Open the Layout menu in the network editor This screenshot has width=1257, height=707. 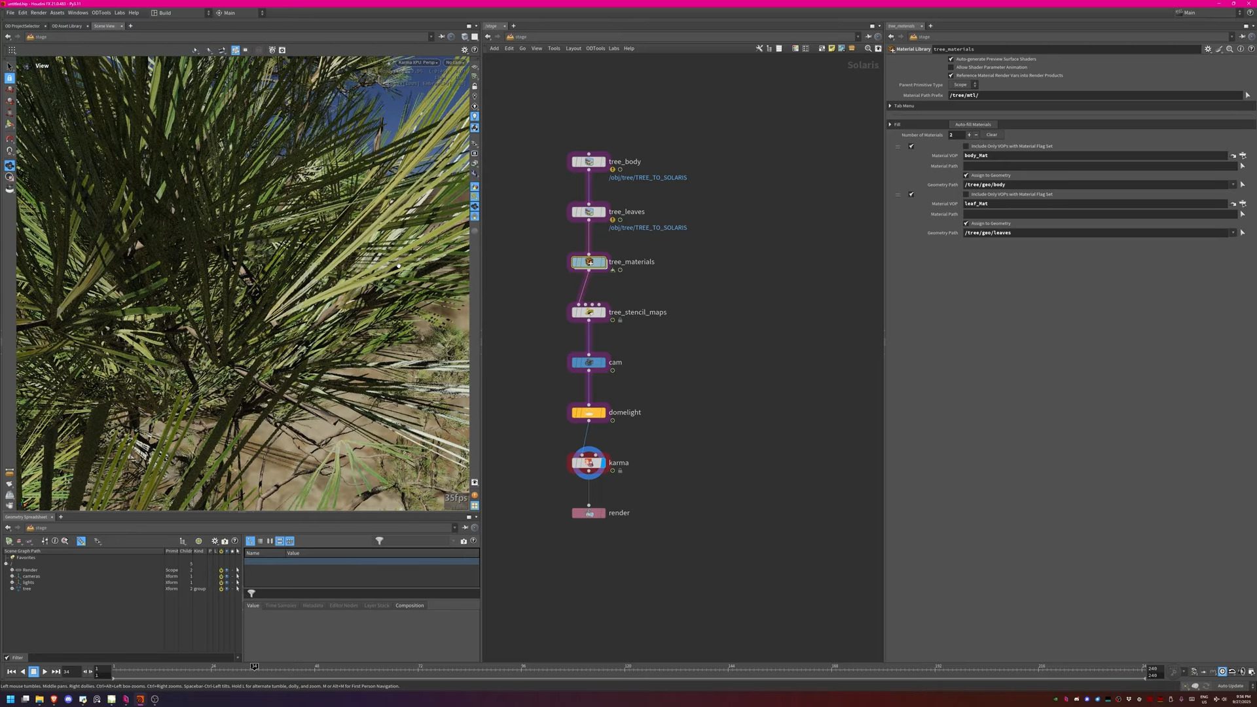[574, 48]
